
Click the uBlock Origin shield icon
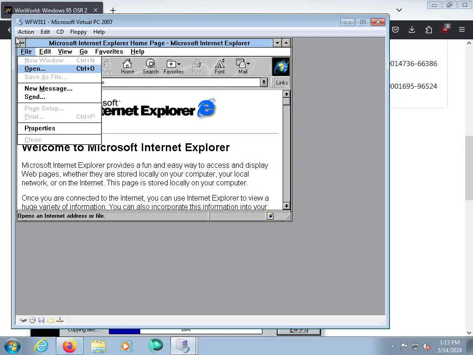pyautogui.click(x=445, y=29)
